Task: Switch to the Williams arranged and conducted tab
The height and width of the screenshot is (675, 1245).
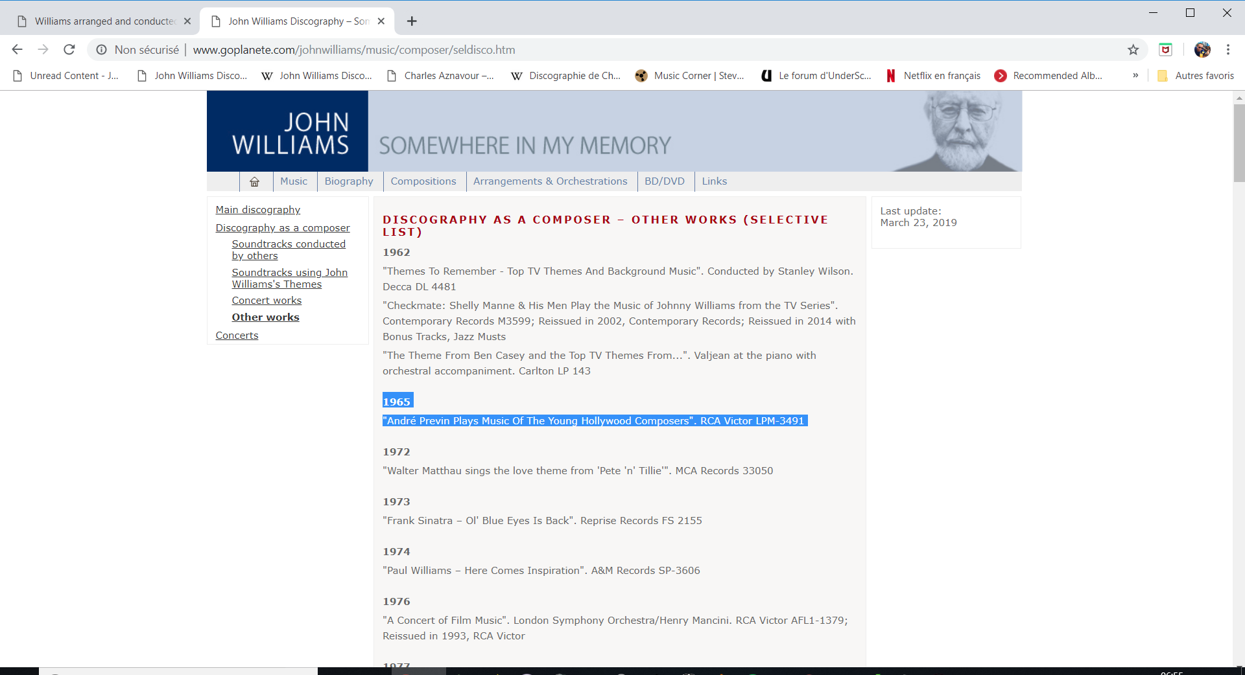Action: pyautogui.click(x=104, y=21)
